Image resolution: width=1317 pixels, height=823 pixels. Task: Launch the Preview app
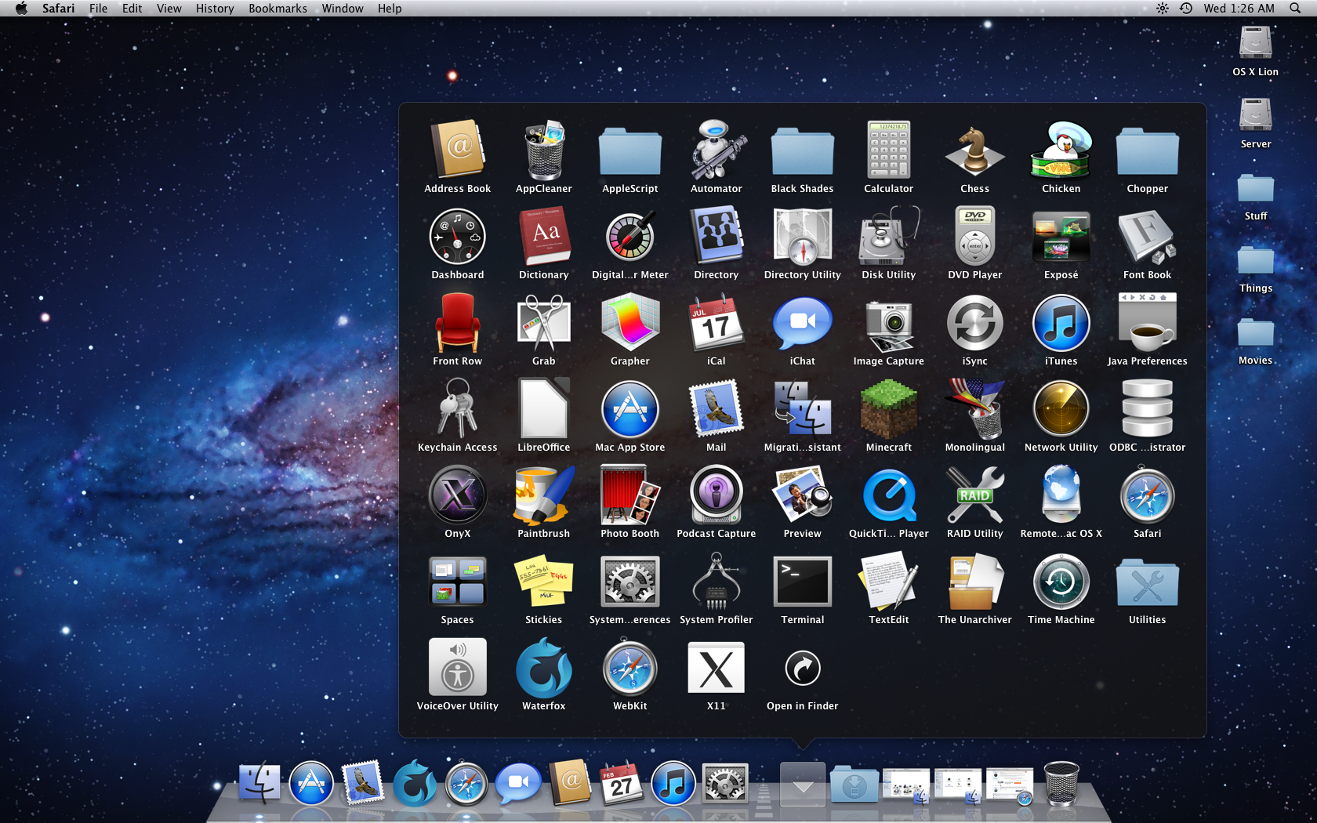pyautogui.click(x=802, y=495)
